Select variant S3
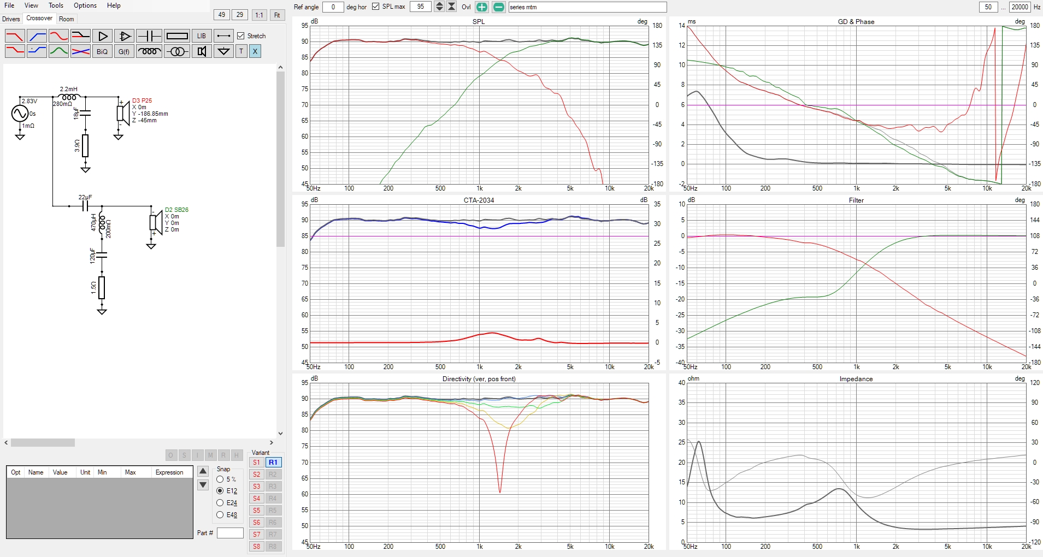This screenshot has width=1043, height=557. pyautogui.click(x=256, y=487)
